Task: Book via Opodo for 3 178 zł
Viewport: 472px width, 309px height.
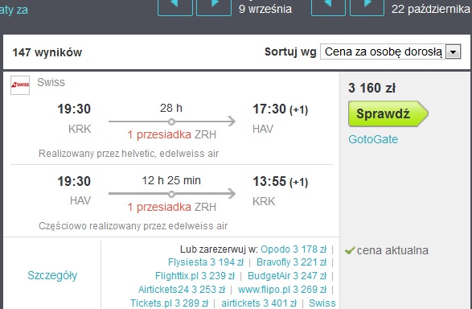Action: [x=293, y=249]
